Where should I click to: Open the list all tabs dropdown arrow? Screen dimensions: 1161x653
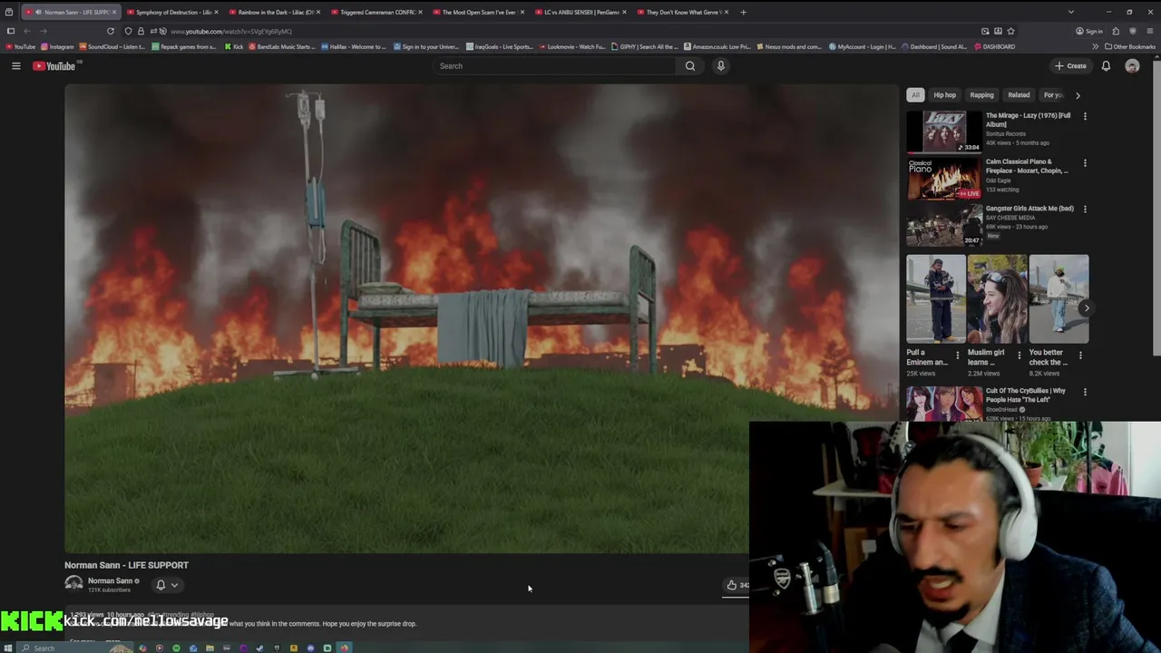point(1070,12)
